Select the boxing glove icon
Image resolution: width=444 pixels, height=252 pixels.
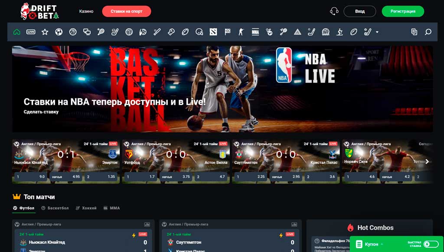point(171,32)
